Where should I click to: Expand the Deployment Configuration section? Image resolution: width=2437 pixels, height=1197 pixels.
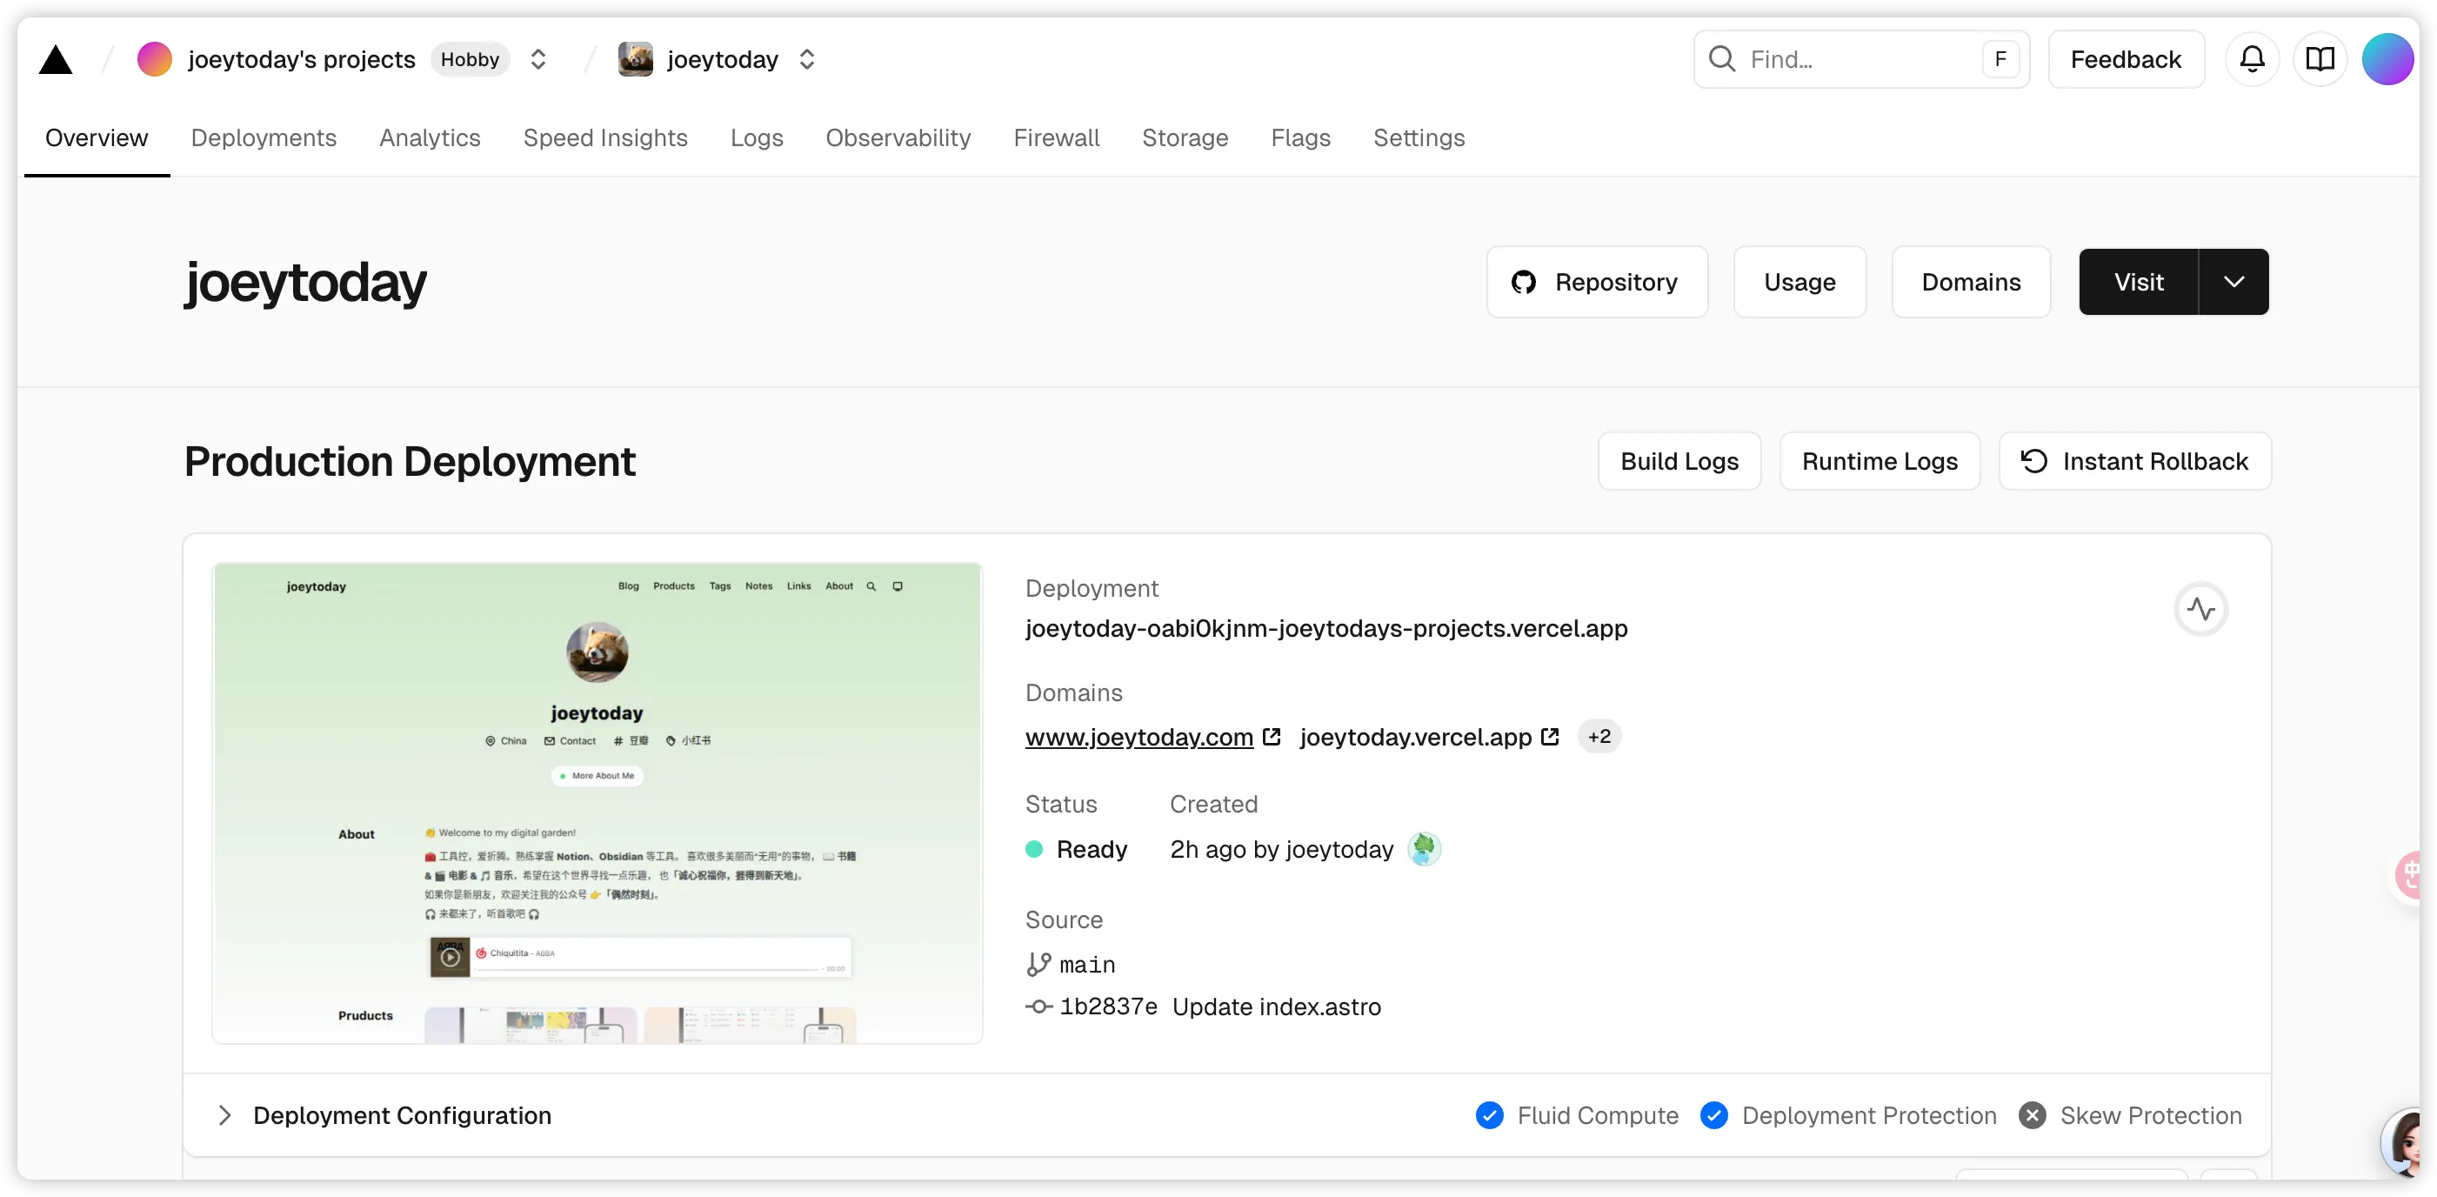(224, 1115)
